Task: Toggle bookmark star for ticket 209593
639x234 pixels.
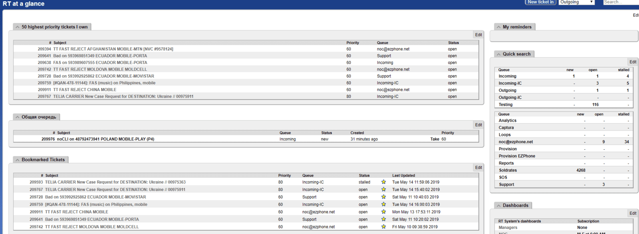Action: coord(383,182)
